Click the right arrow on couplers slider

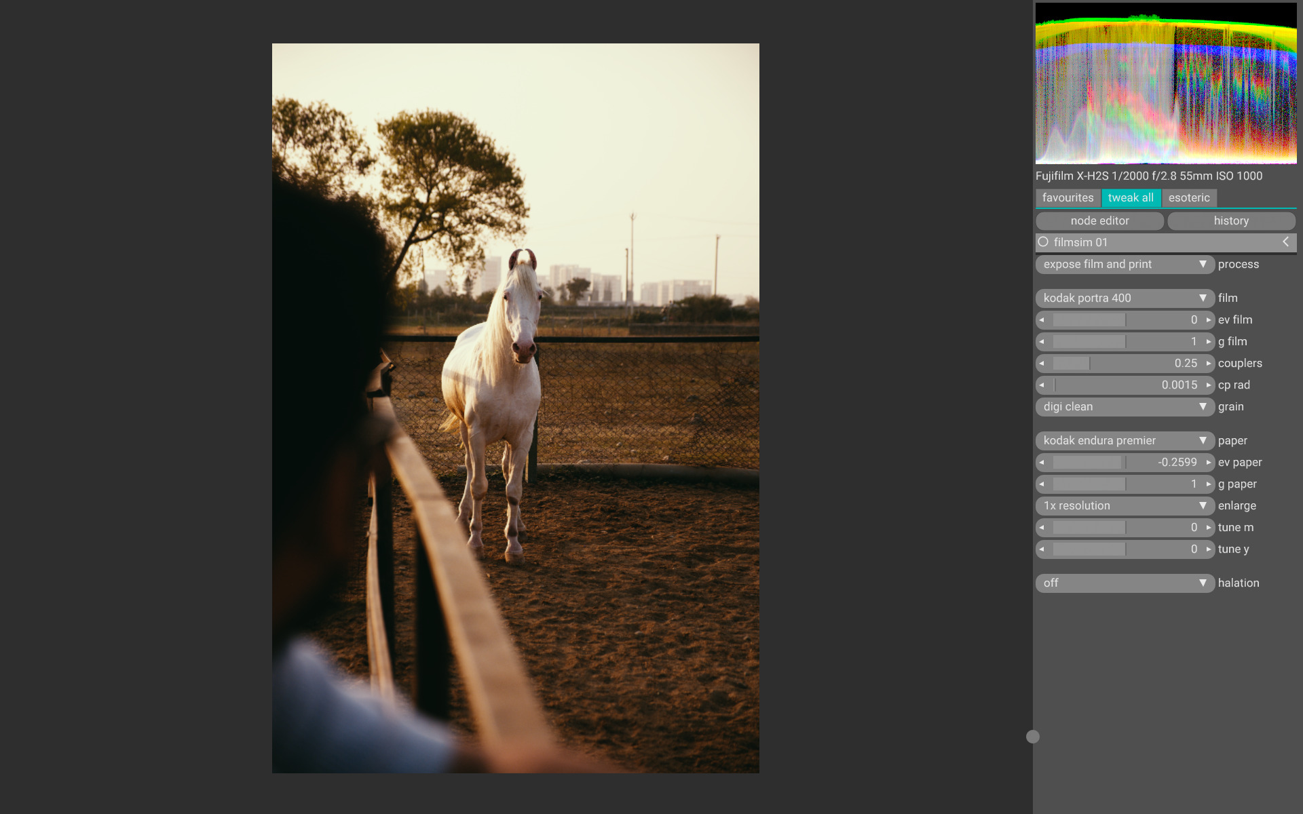pos(1209,363)
